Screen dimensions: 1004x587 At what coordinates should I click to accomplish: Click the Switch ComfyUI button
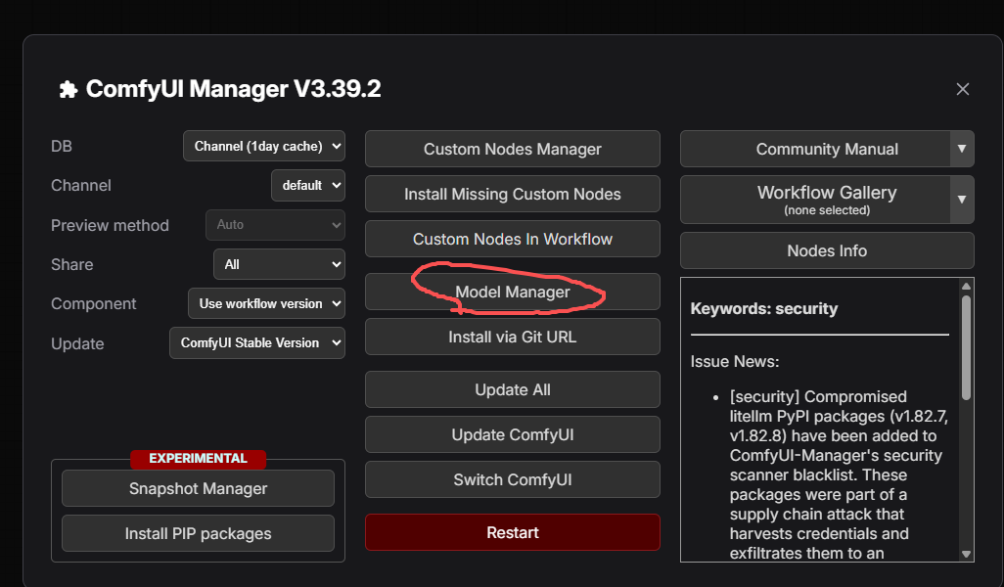(512, 479)
